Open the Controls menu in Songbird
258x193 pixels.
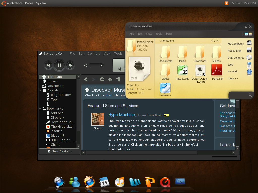coord(94,54)
